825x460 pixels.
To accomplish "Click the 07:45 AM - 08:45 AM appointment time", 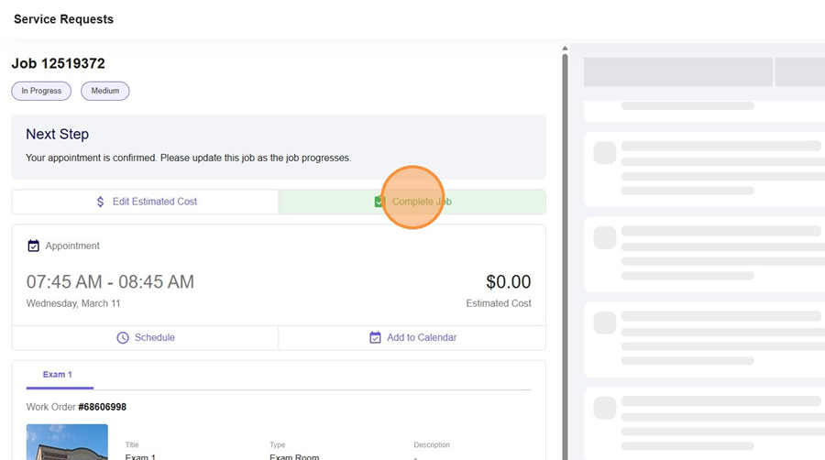I will tap(110, 282).
